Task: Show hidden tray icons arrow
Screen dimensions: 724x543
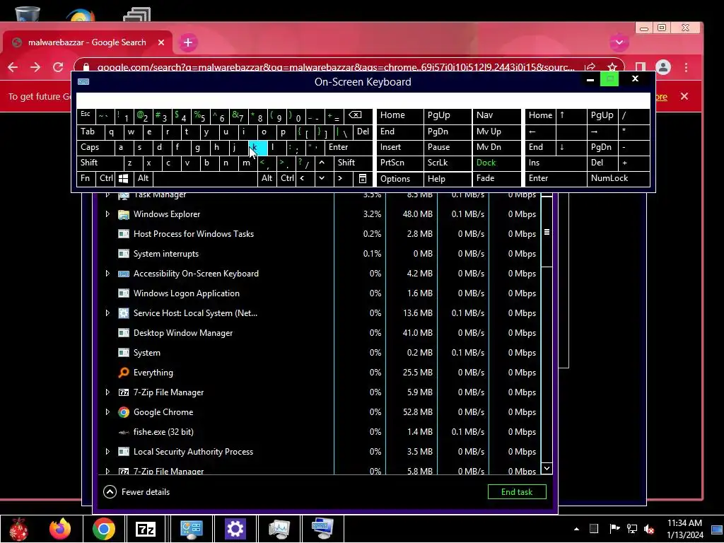Action: [x=576, y=529]
